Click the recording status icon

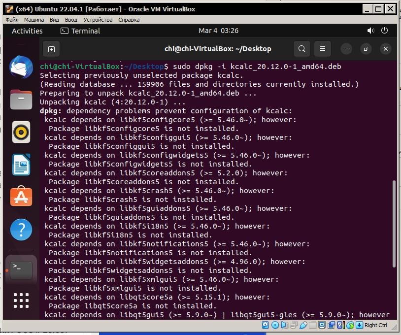coord(332,325)
